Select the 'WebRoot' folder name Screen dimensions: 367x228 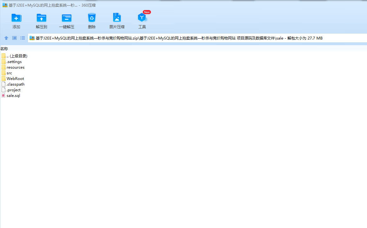click(15, 79)
